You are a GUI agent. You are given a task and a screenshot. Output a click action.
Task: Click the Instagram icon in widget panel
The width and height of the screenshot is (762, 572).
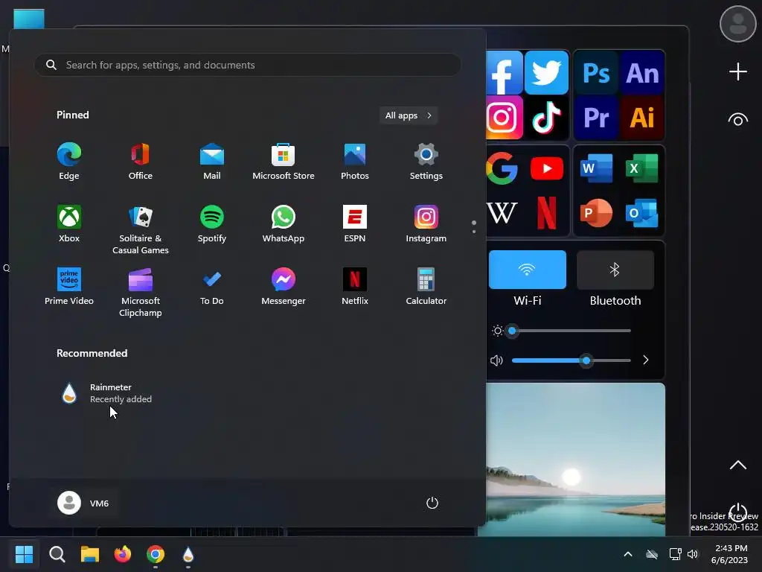click(504, 117)
